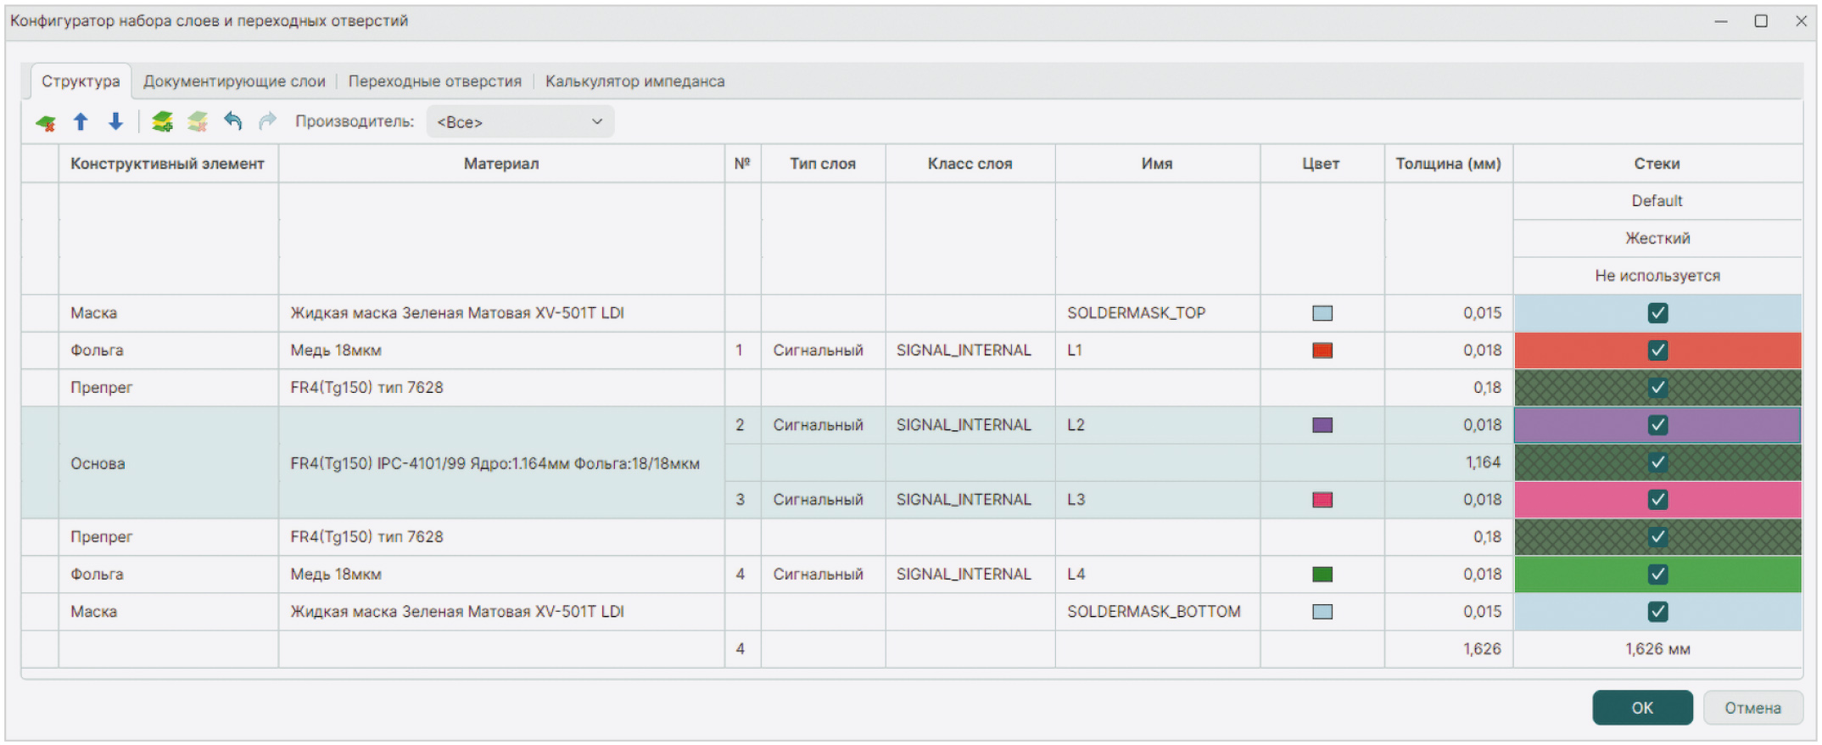Switch to the Структура tab
This screenshot has height=745, width=1822.
point(81,81)
